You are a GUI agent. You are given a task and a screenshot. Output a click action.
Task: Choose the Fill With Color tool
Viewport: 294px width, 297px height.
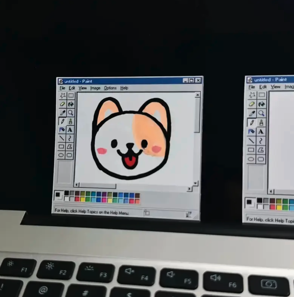(70, 104)
